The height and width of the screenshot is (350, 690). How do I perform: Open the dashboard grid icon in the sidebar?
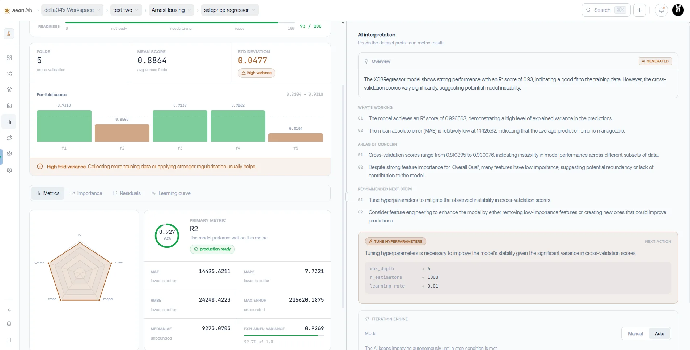point(9,58)
